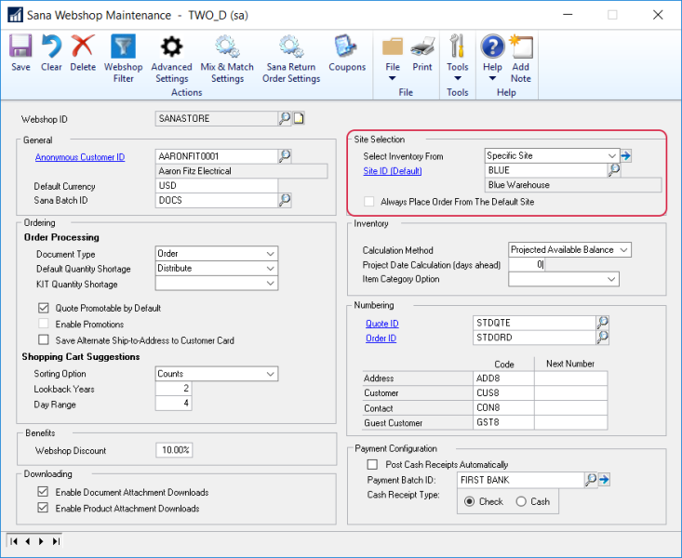Click the Default Currency USD field
682x558 pixels.
[216, 185]
